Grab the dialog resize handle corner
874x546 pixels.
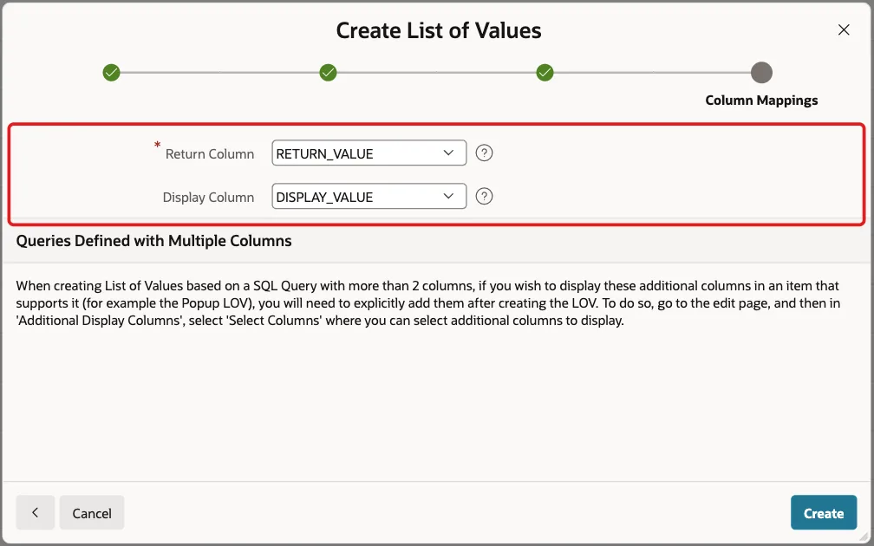click(x=864, y=536)
